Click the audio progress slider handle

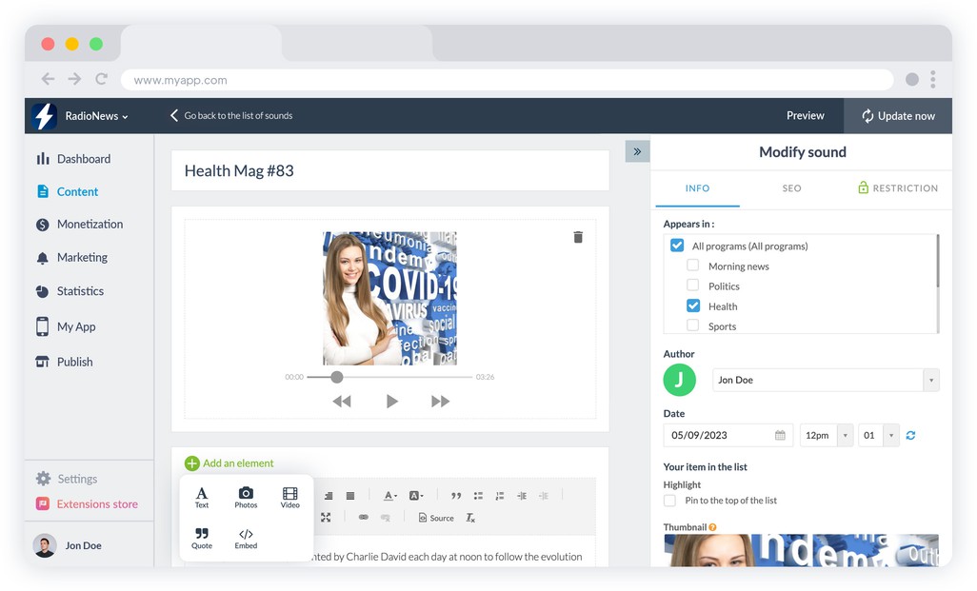[x=336, y=377]
